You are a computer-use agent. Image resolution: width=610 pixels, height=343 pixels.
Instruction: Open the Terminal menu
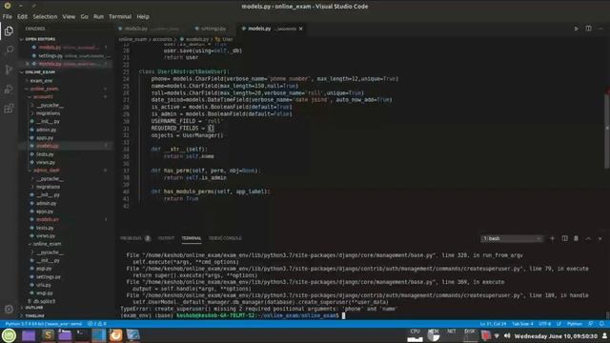pyautogui.click(x=120, y=17)
